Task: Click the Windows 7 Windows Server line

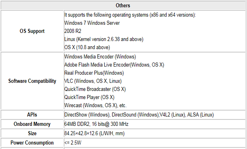Action: coord(92,23)
